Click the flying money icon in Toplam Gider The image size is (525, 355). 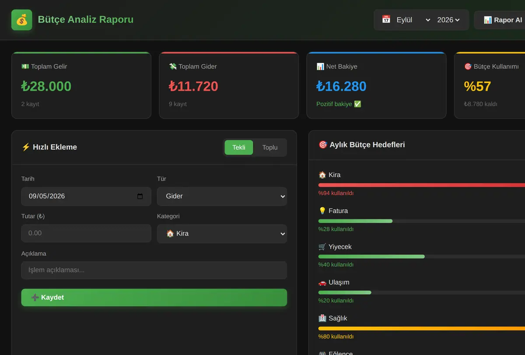pos(173,67)
